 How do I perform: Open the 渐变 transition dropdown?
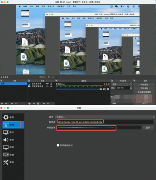(120, 84)
